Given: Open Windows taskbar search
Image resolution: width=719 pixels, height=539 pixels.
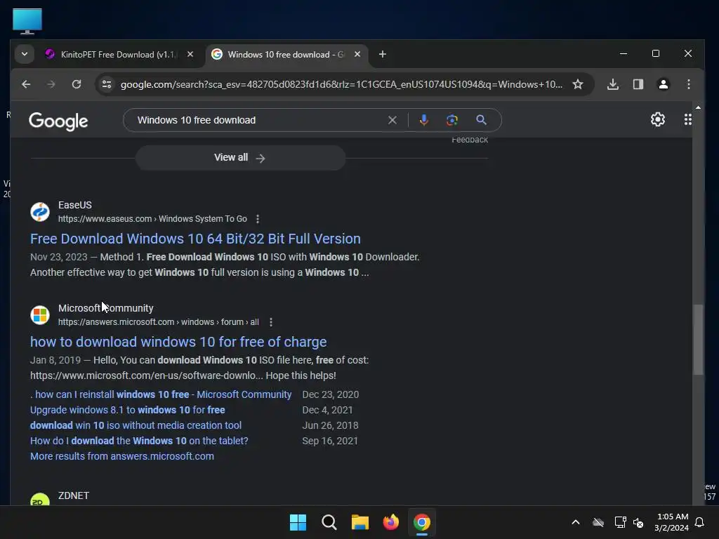Looking at the screenshot, I should [x=329, y=522].
